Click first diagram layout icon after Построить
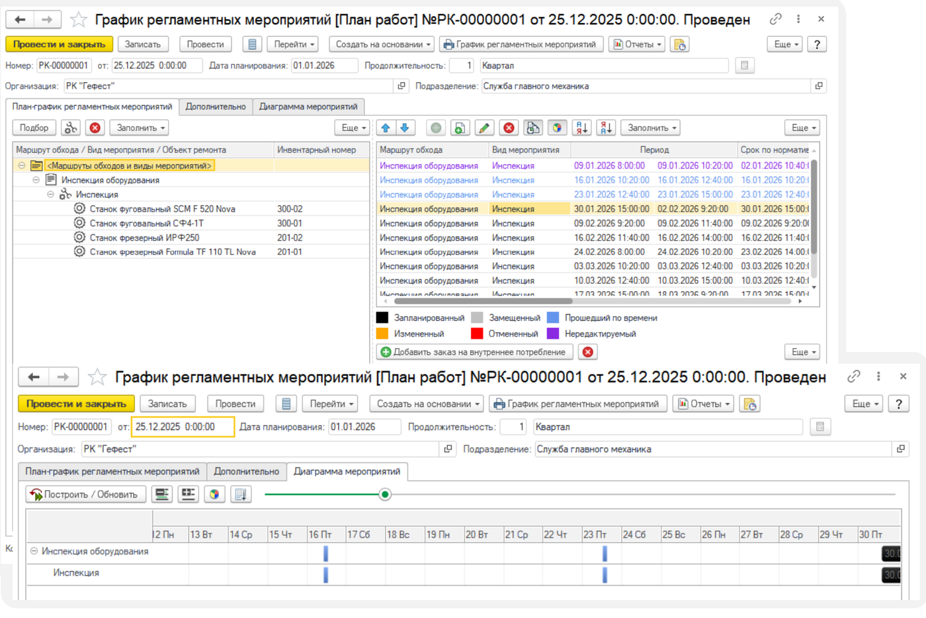Screen dimensions: 926x618 pyautogui.click(x=162, y=494)
